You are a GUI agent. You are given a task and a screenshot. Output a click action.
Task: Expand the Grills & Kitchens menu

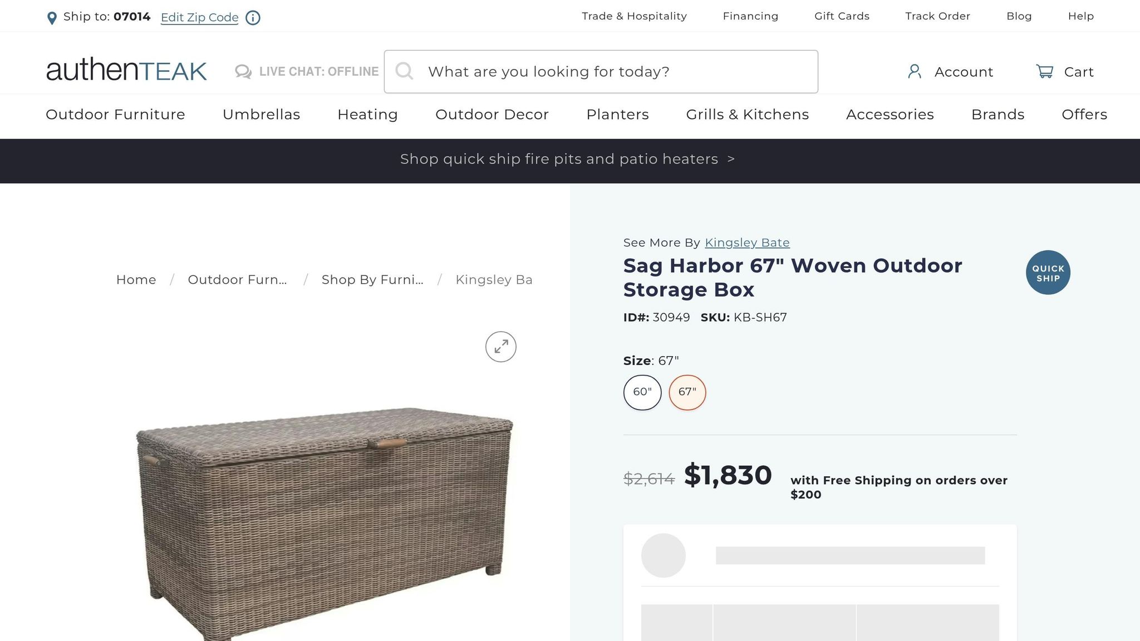tap(747, 115)
